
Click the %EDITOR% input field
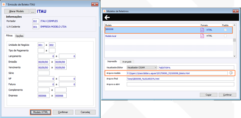point(196,68)
